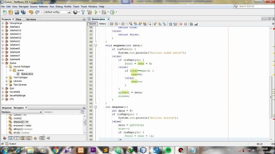Toggle Show Inherited Members in Navigator
275x154 pixels.
pos(5,138)
